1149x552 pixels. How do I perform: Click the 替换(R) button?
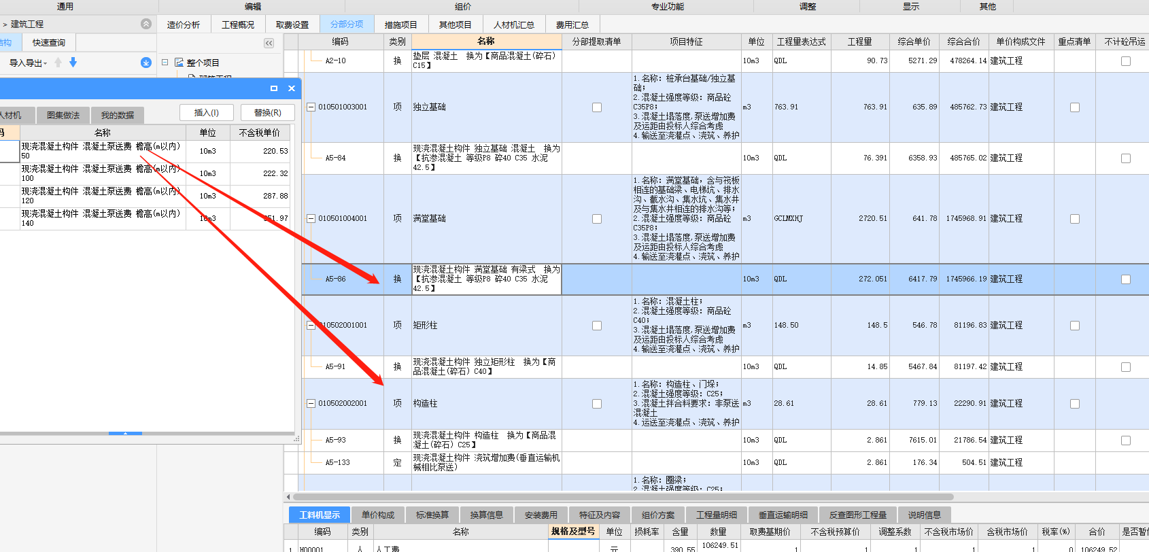coord(268,112)
